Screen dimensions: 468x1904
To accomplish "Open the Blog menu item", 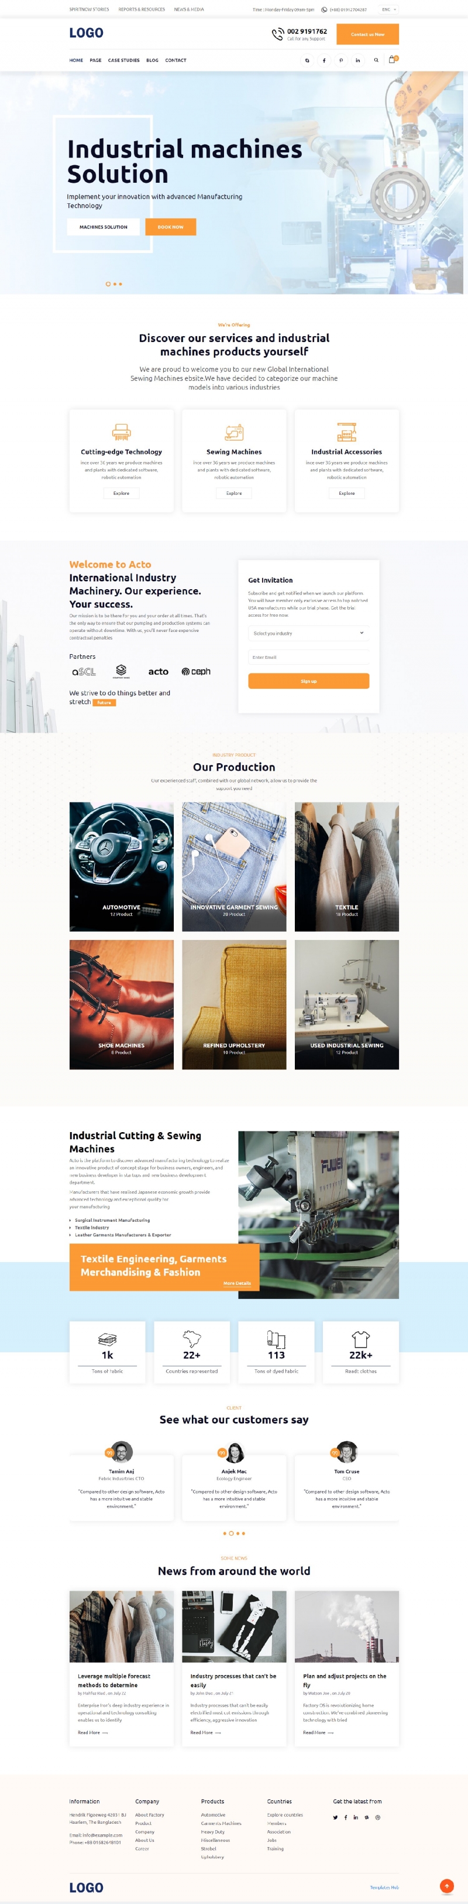I will click(x=152, y=60).
